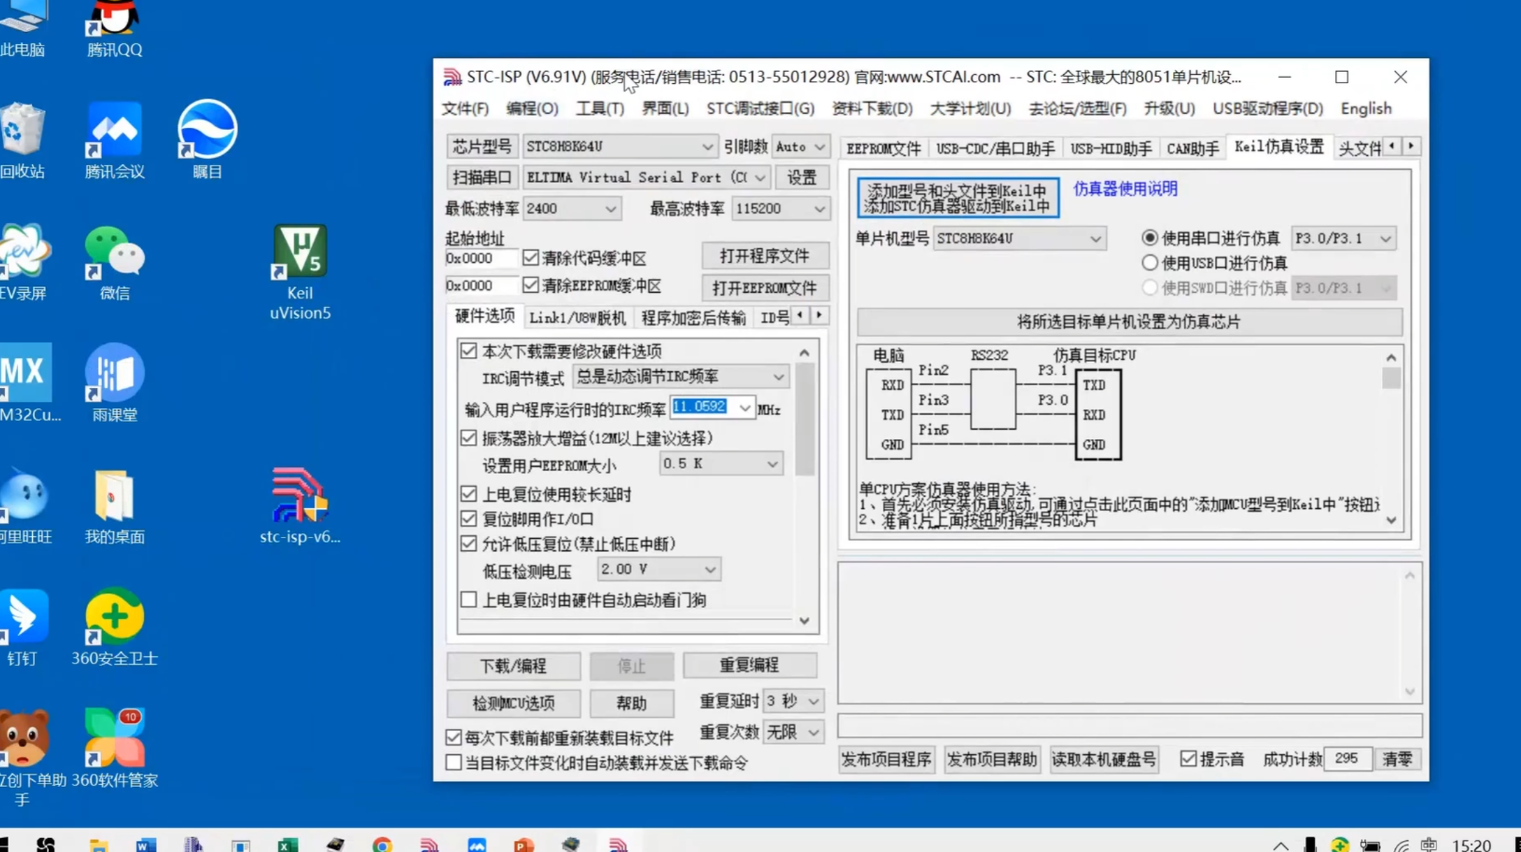Show hidden system tray icons
Viewport: 1521px width, 852px height.
1281,845
